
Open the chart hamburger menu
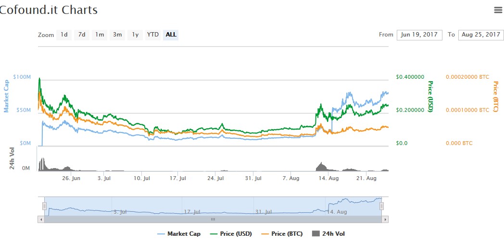pos(498,10)
